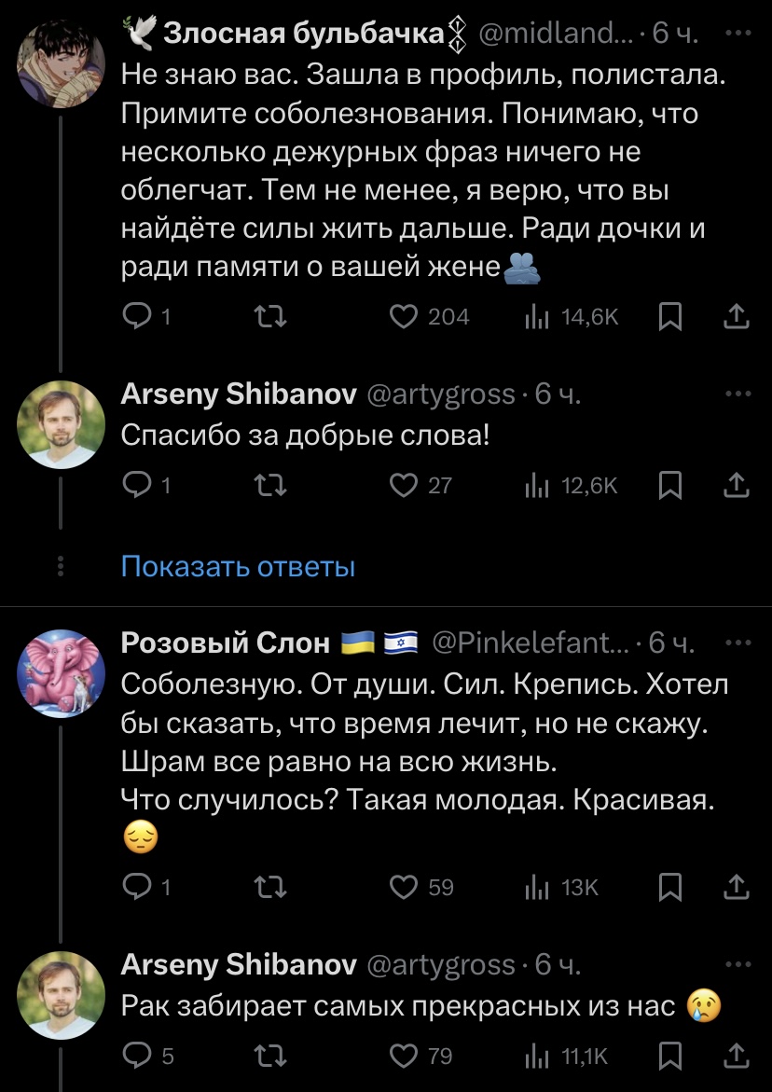Share the Злосная бульбачка reply
The width and height of the screenshot is (772, 1092).
tap(736, 317)
